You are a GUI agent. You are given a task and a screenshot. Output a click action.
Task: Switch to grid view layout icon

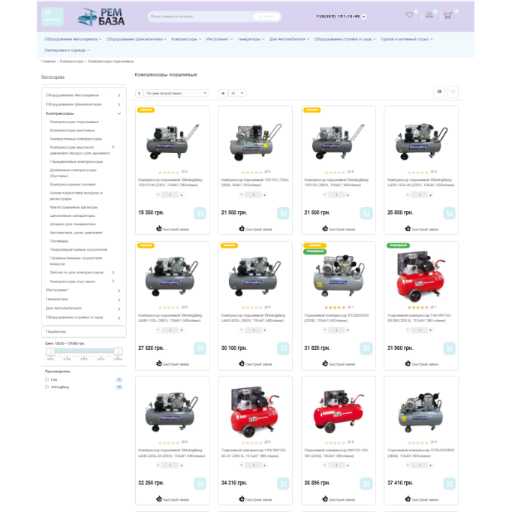point(453,92)
